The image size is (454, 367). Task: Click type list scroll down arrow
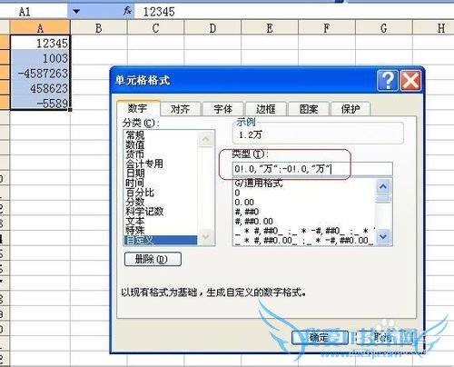pyautogui.click(x=383, y=236)
